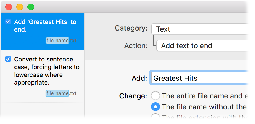Image resolution: width=255 pixels, height=124 pixels.
Task: Expand the Action dropdown 'Add text to end'
Action: point(205,46)
